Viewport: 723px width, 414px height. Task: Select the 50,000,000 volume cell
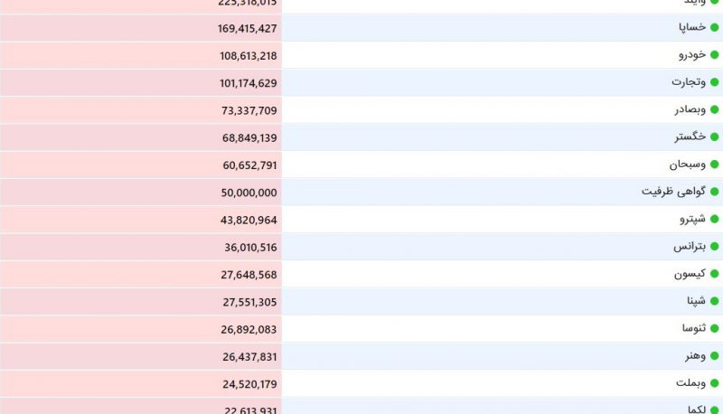[x=249, y=193]
